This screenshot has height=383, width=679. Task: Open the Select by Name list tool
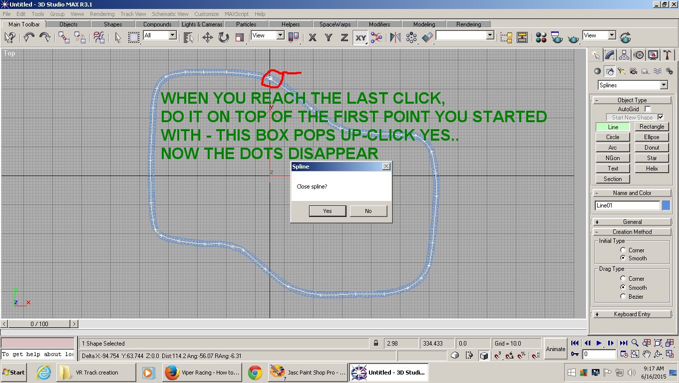[x=188, y=37]
